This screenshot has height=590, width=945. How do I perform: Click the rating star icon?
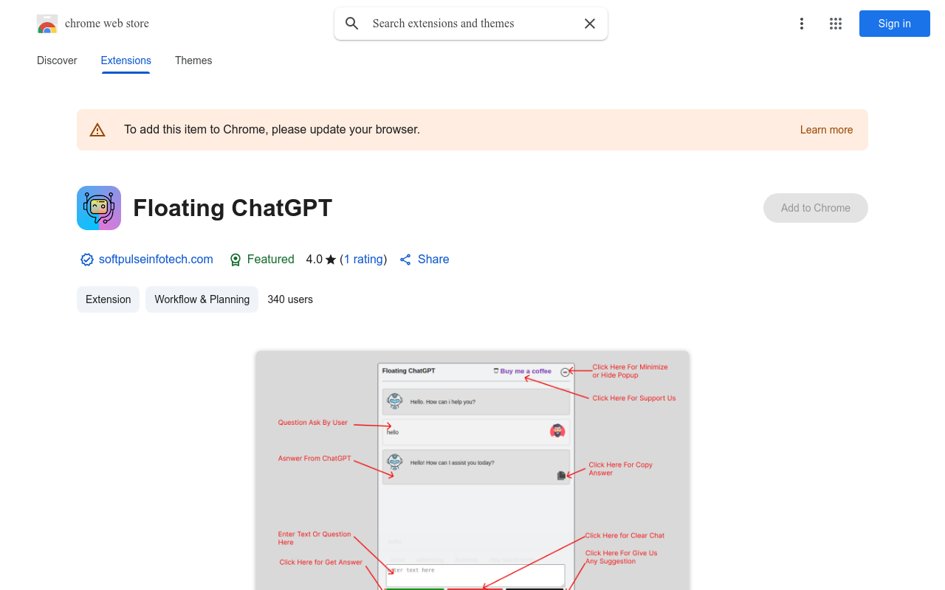[331, 260]
